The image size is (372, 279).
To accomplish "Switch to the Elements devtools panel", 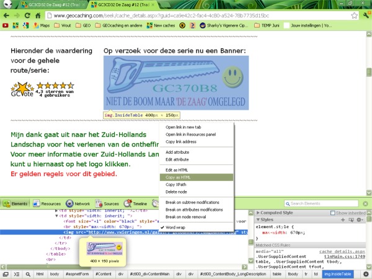I will [15, 203].
